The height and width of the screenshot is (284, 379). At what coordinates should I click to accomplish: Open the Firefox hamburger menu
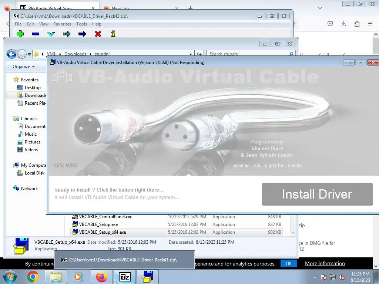(x=370, y=24)
